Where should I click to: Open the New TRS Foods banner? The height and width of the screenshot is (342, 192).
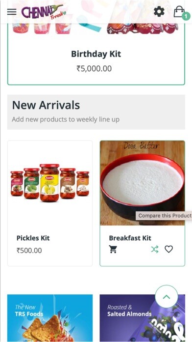click(50, 318)
